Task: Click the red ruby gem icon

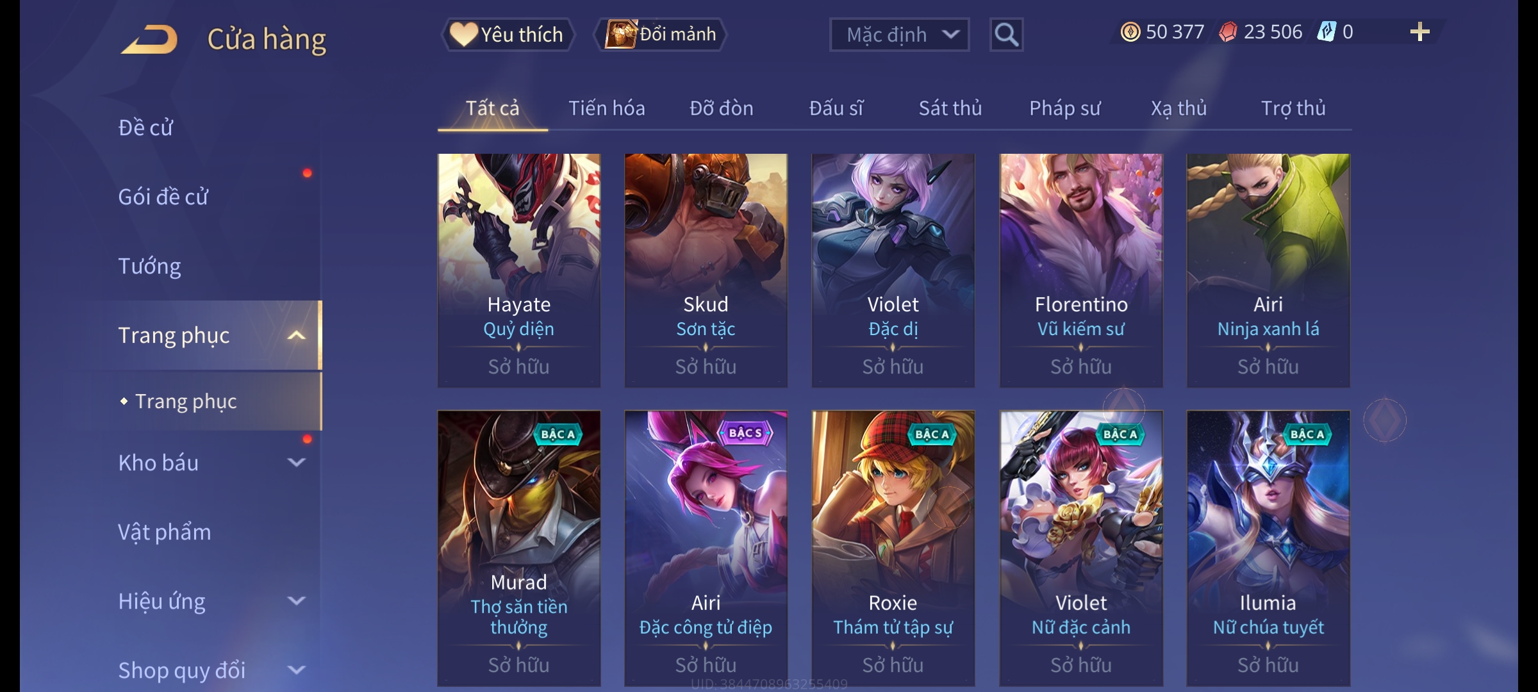Action: click(x=1228, y=32)
